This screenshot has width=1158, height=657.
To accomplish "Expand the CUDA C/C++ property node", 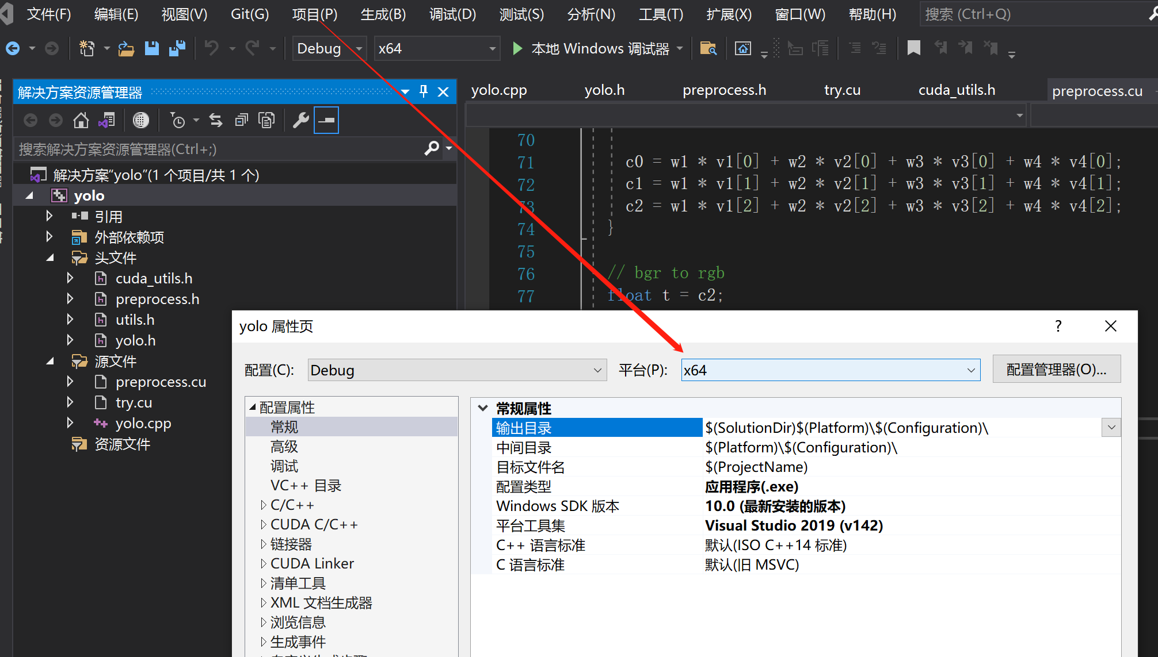I will 264,524.
